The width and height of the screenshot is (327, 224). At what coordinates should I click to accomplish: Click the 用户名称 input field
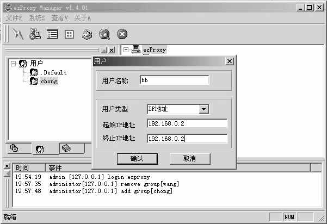(174, 80)
